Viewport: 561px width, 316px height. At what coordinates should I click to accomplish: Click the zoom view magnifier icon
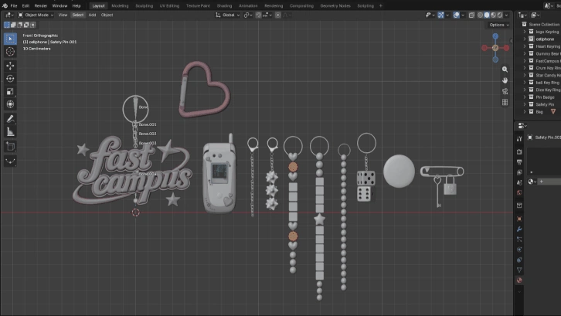point(505,70)
